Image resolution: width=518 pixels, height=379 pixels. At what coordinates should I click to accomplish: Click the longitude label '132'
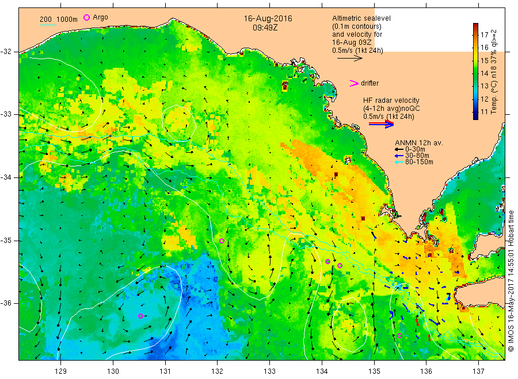pos(218,372)
